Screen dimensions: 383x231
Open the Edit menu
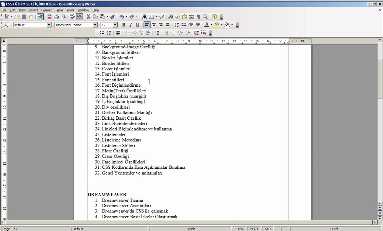point(13,10)
